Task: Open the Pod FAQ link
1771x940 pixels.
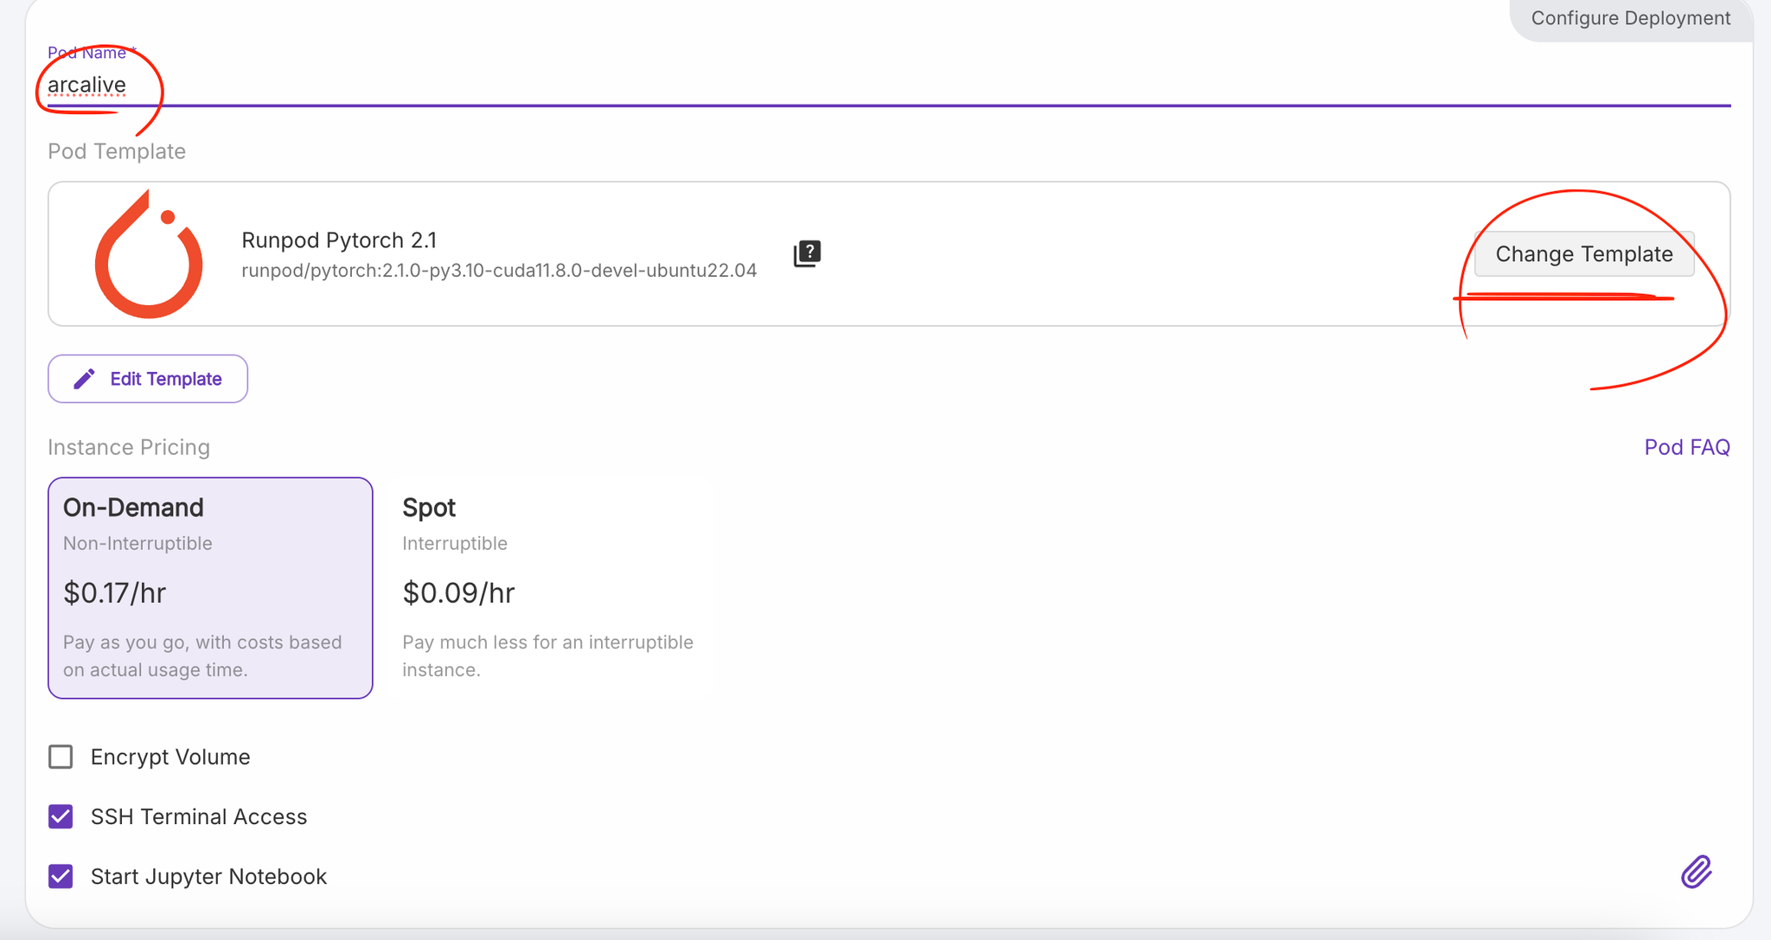Action: pos(1687,447)
